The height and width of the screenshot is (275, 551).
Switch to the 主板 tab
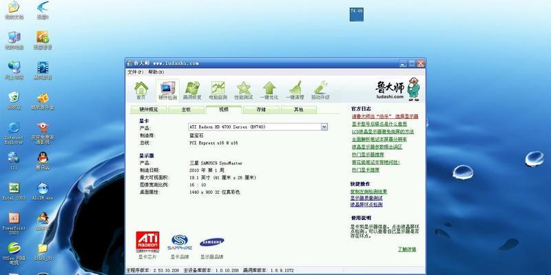pyautogui.click(x=186, y=110)
